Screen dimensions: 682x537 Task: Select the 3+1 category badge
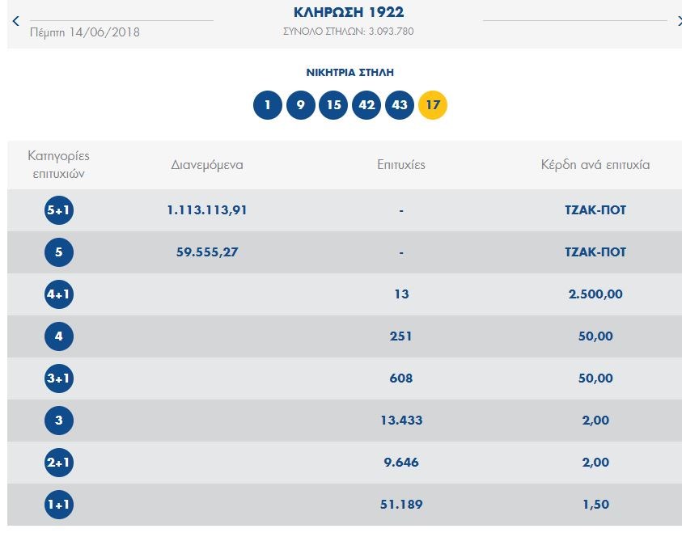coord(58,378)
